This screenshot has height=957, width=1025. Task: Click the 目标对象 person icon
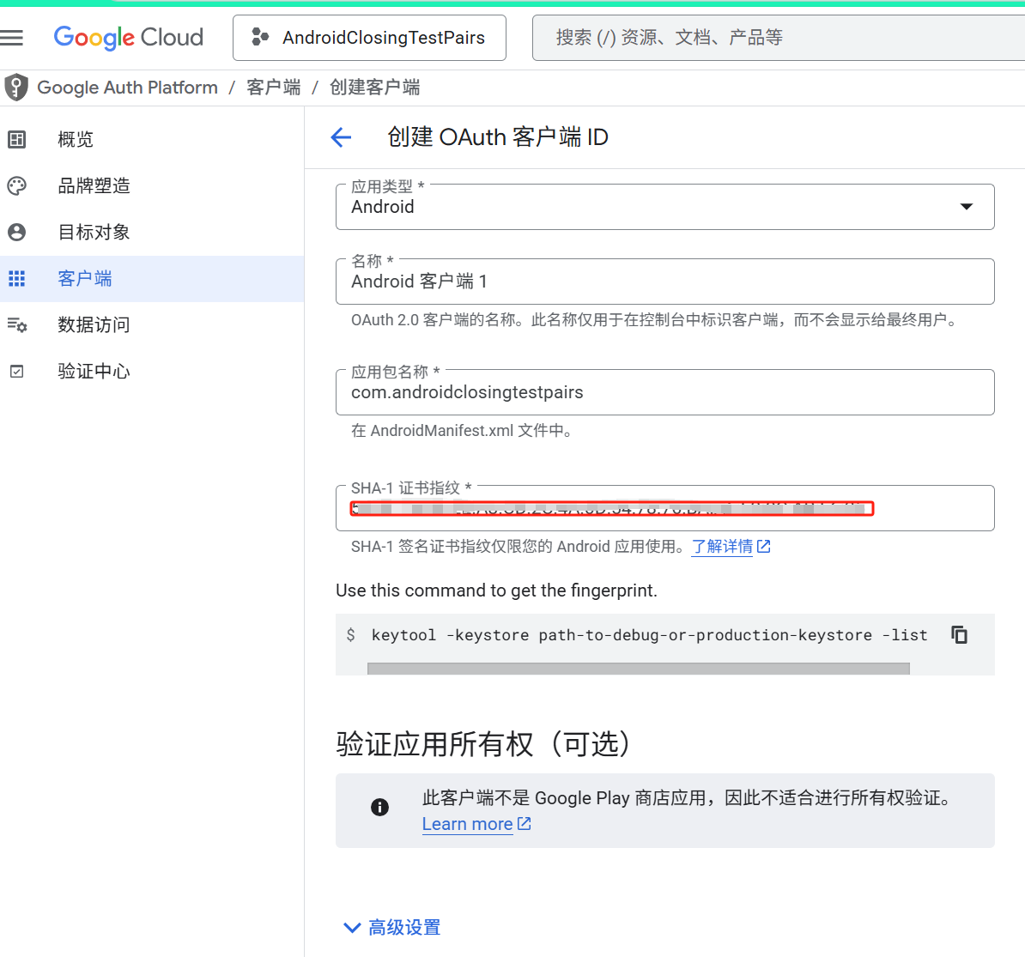coord(17,232)
